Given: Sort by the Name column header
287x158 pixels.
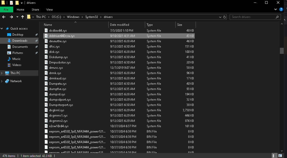Looking at the screenshot, I should coord(75,25).
